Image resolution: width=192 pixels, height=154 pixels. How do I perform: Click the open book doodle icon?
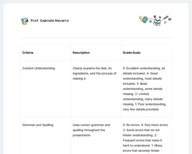pyautogui.click(x=157, y=22)
